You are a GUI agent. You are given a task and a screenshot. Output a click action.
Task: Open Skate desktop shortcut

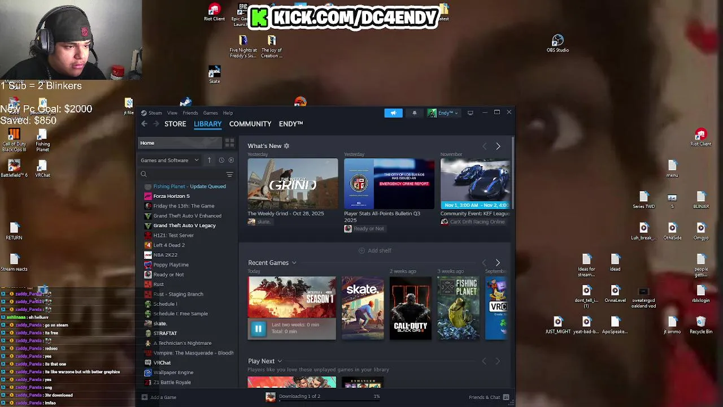(215, 75)
